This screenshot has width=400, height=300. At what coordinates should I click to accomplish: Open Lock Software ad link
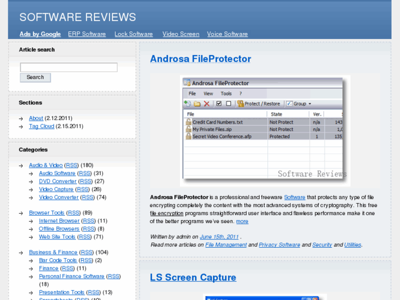pos(133,34)
